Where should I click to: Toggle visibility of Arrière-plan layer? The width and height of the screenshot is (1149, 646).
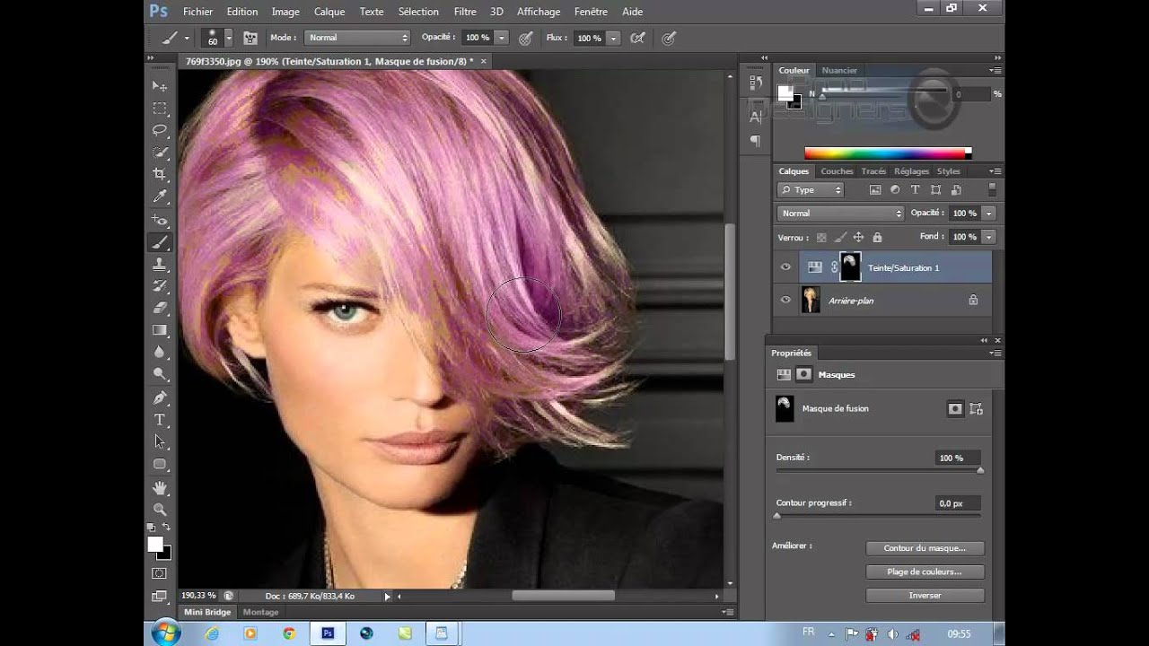coord(785,301)
